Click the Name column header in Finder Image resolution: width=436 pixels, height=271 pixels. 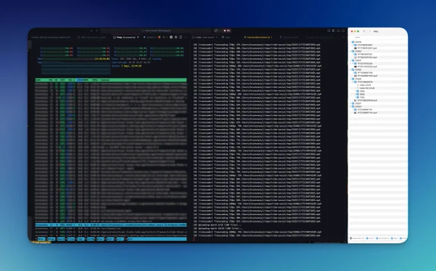point(357,37)
